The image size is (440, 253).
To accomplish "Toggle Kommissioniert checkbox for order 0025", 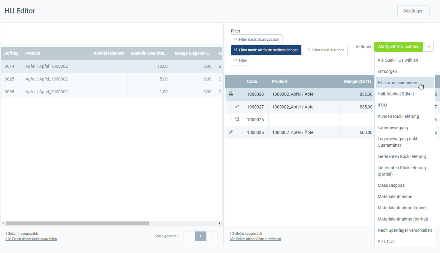I will pos(109,79).
